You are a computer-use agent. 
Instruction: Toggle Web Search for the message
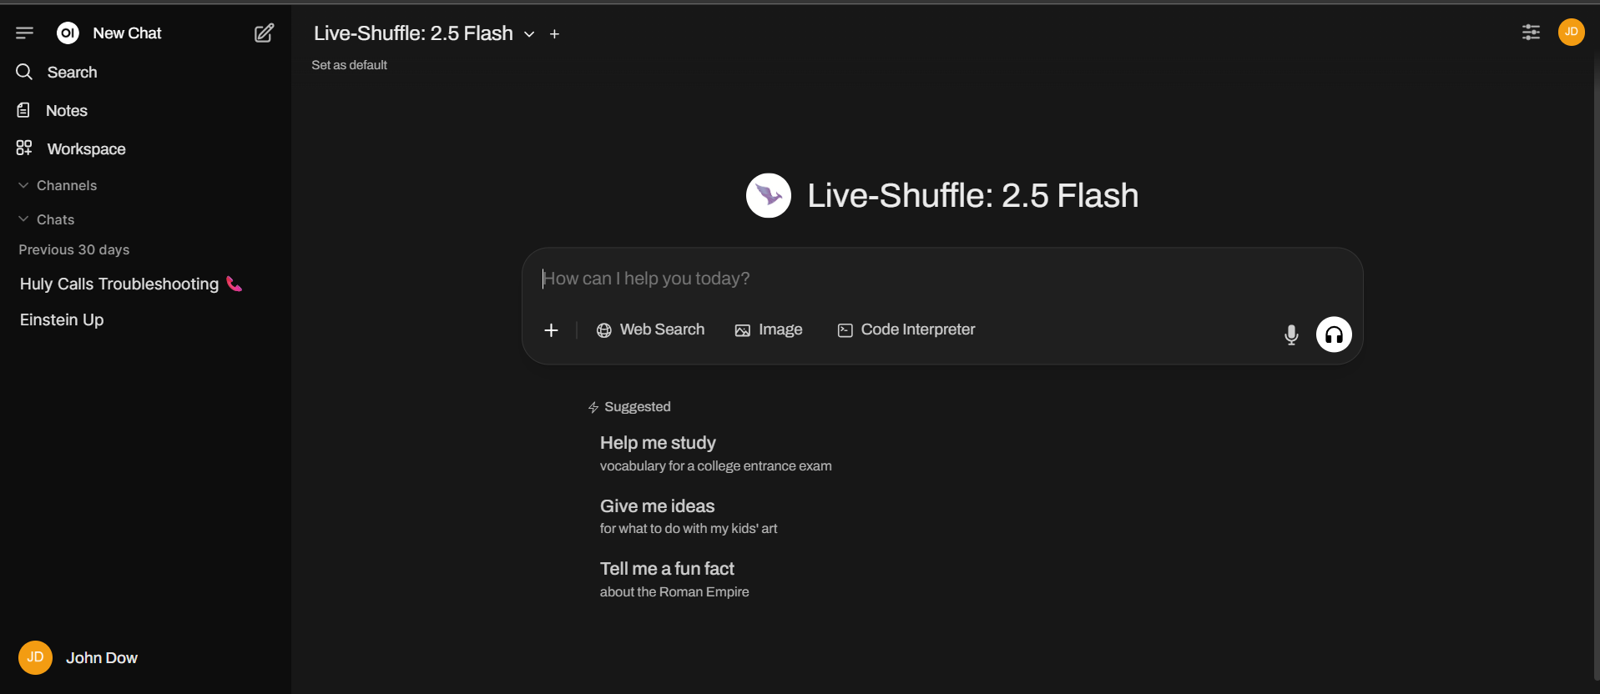tap(650, 330)
